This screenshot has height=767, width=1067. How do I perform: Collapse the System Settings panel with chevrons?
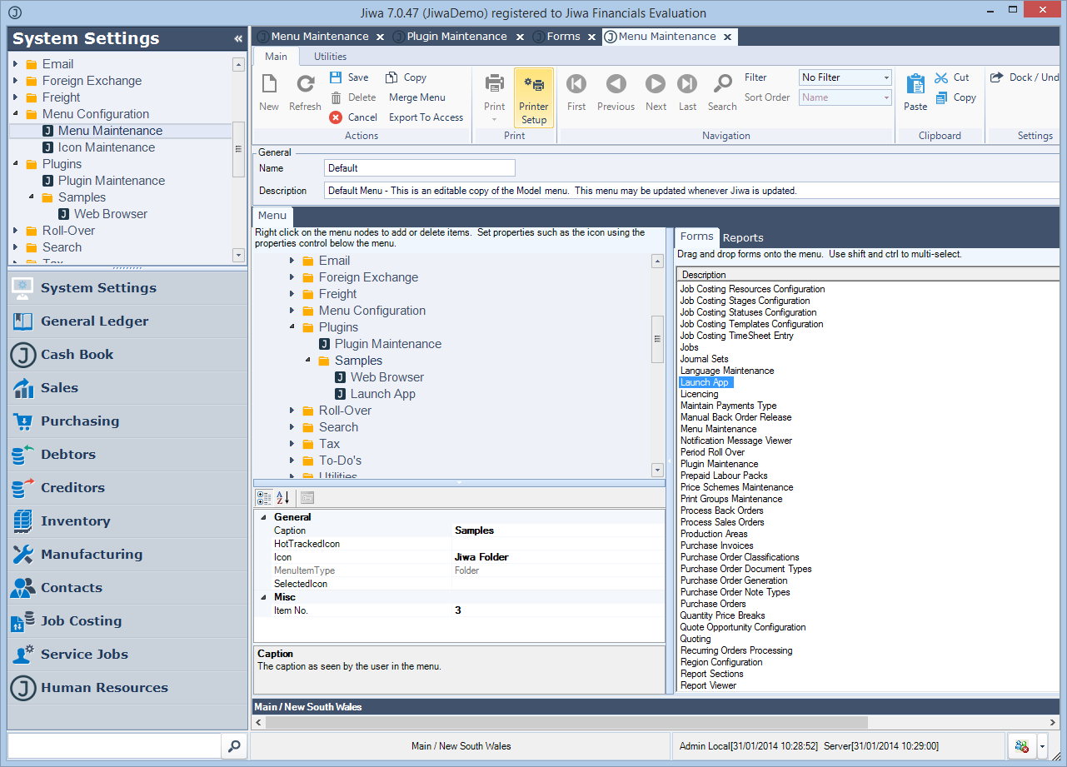tap(238, 39)
